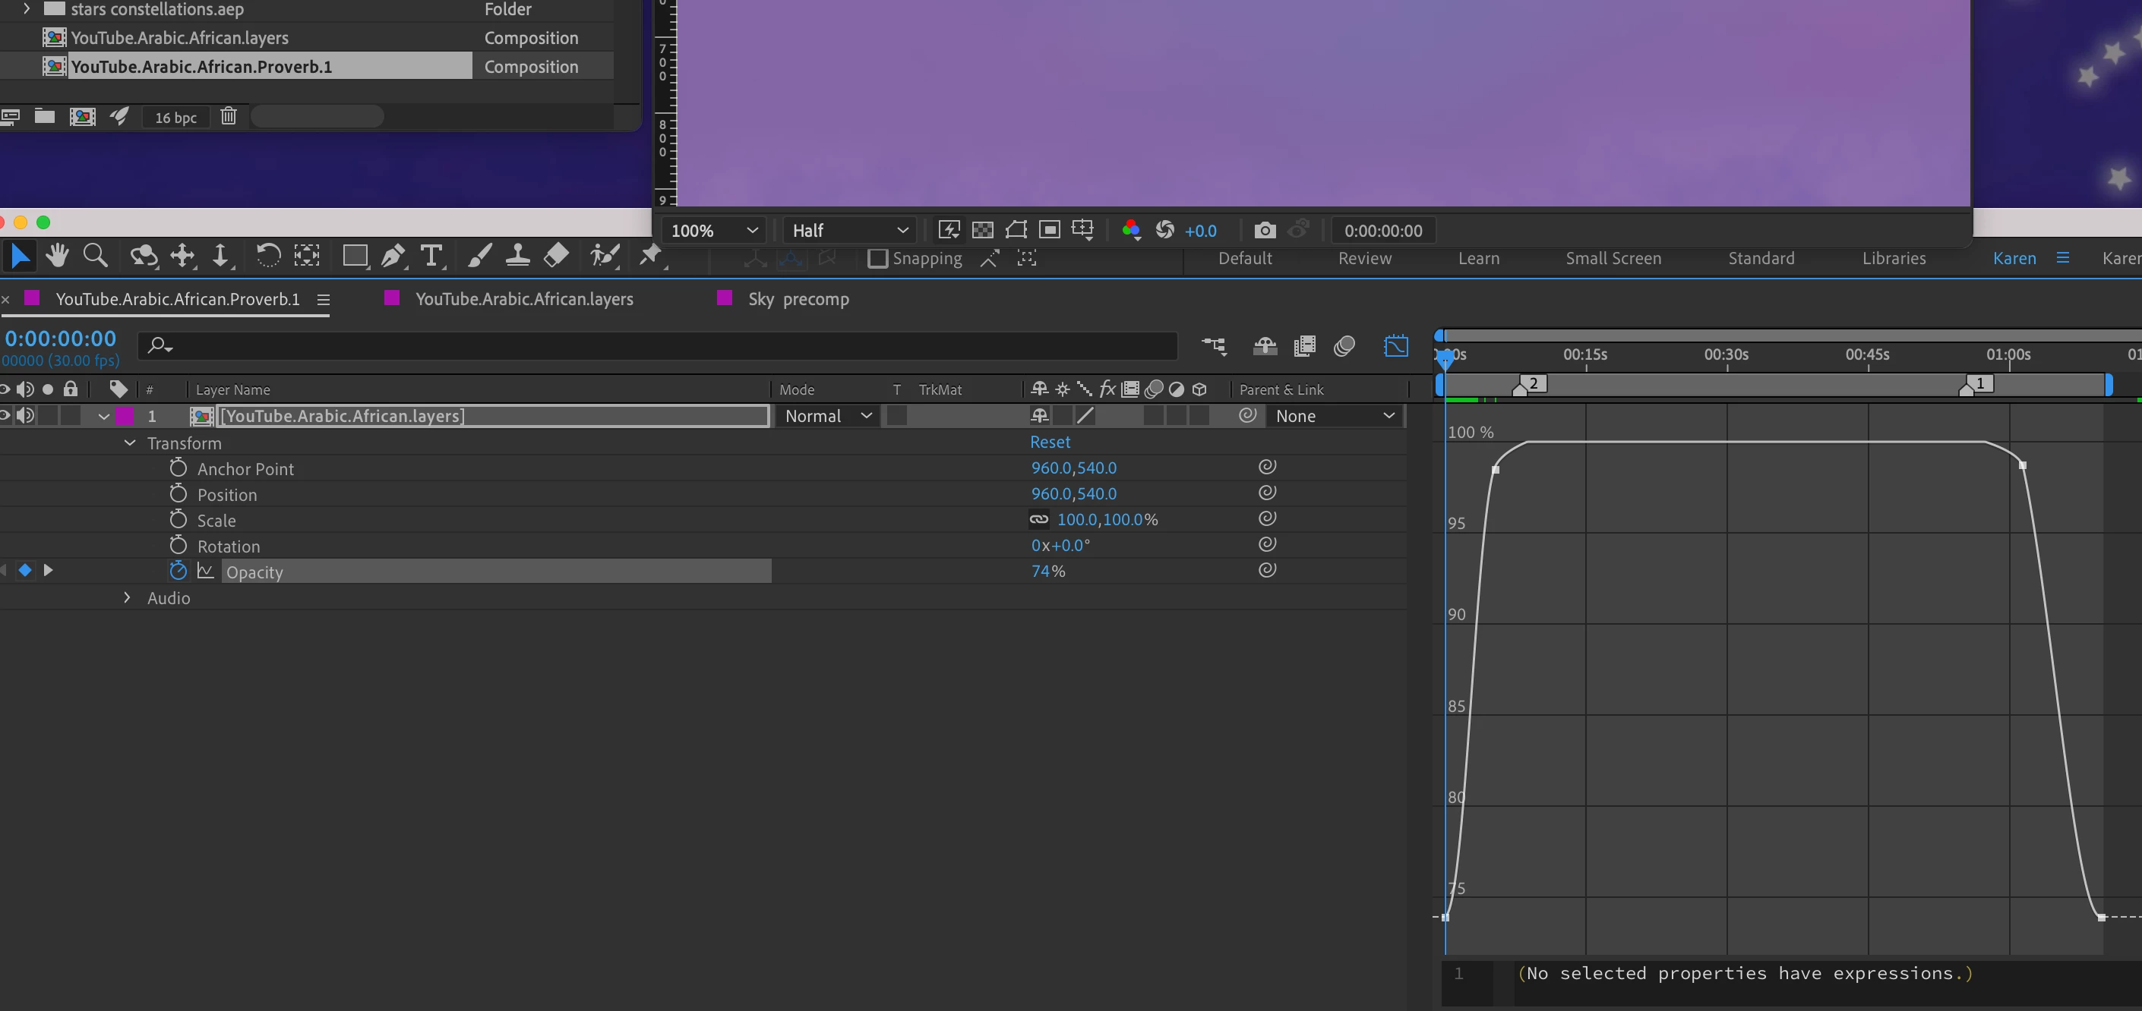The image size is (2142, 1011).
Task: Click the magenta label swatch of layer 1
Action: point(125,415)
